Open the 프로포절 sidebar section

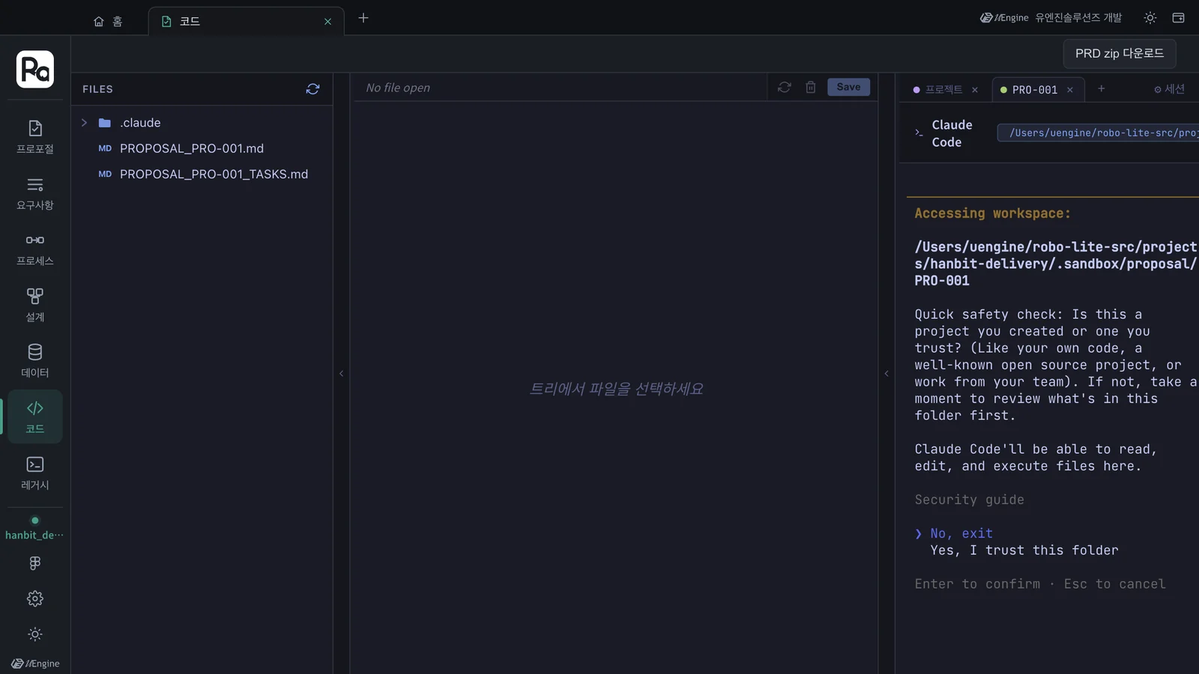click(35, 137)
